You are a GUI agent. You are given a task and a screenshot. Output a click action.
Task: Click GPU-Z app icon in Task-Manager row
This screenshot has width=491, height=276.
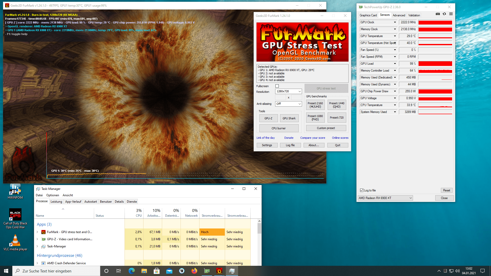(x=43, y=239)
